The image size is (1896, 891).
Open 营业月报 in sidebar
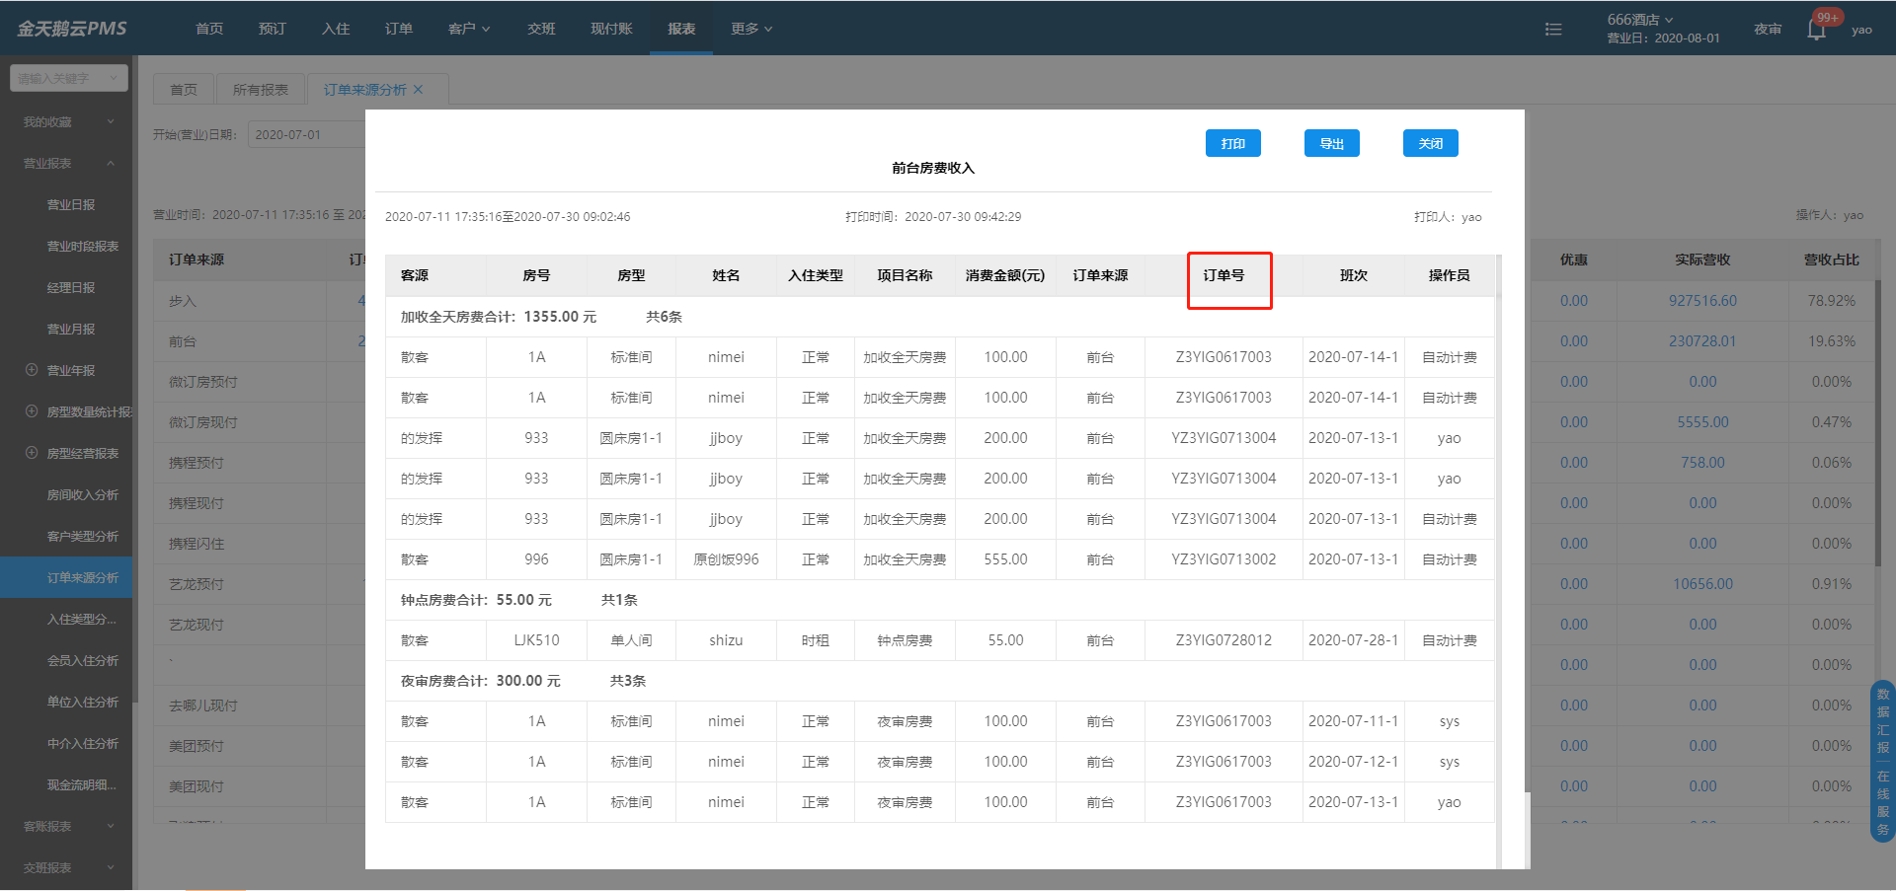(71, 329)
